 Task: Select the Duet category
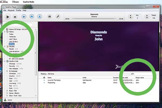pos(13,79)
